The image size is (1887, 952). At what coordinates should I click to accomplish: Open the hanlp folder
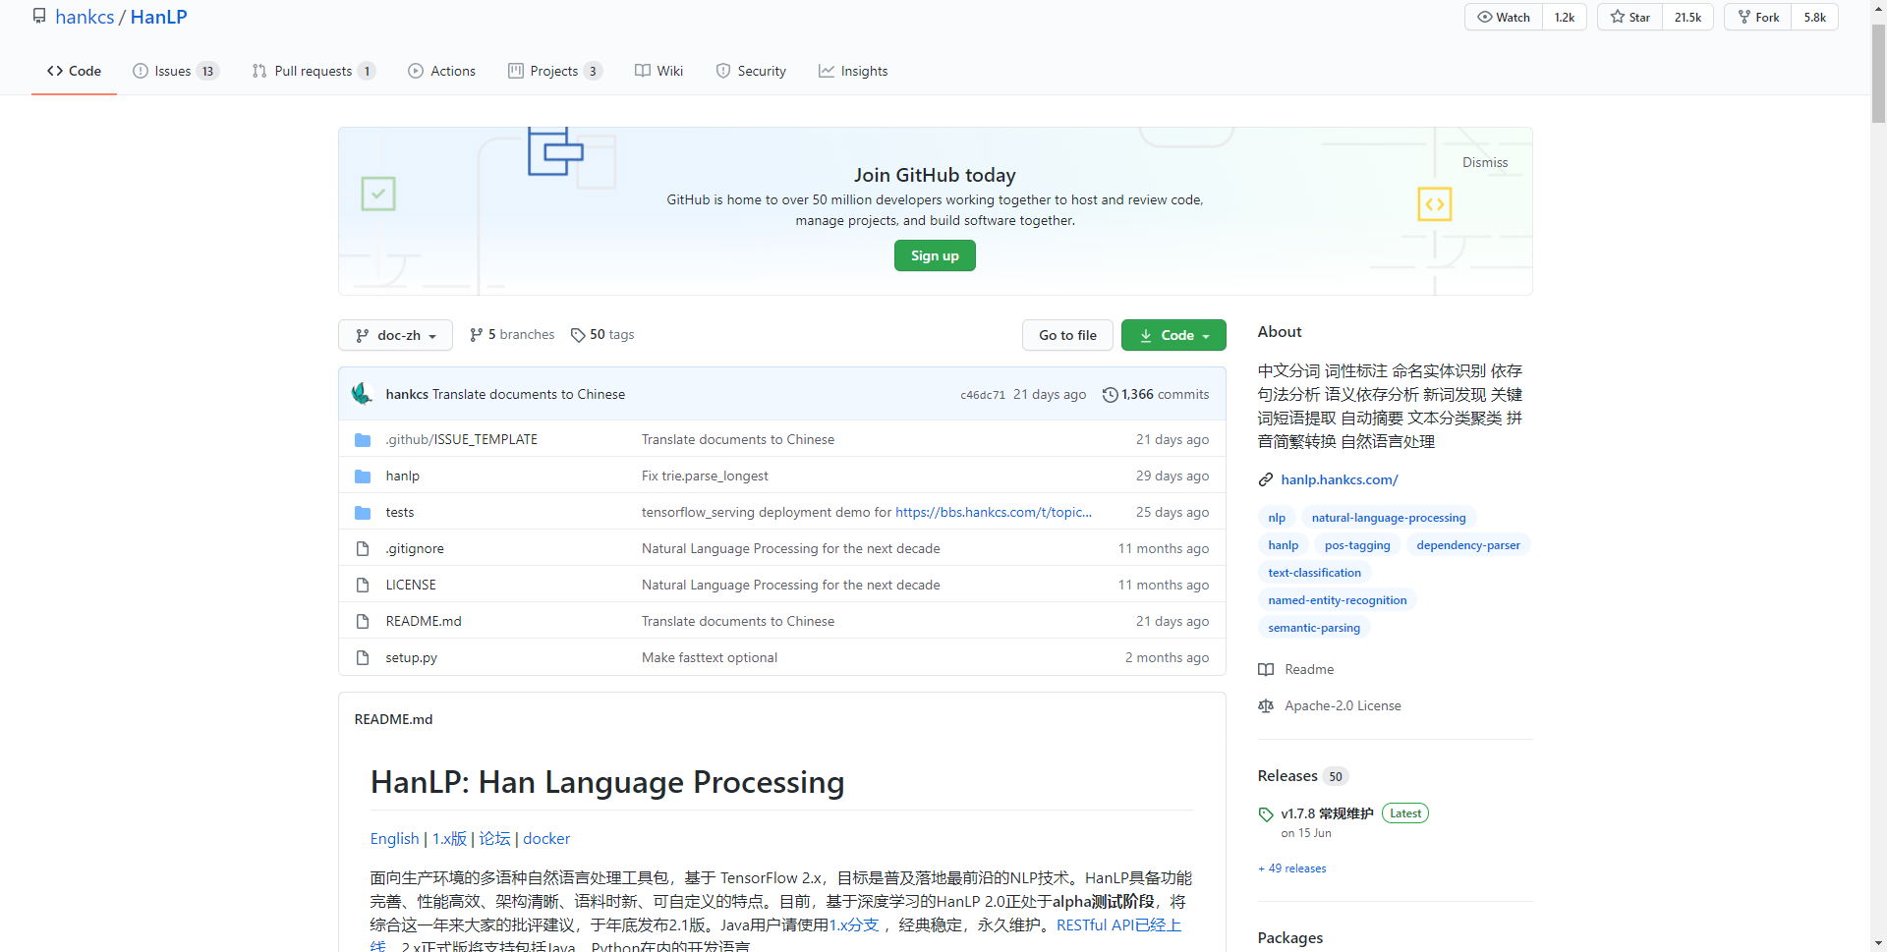coord(403,476)
